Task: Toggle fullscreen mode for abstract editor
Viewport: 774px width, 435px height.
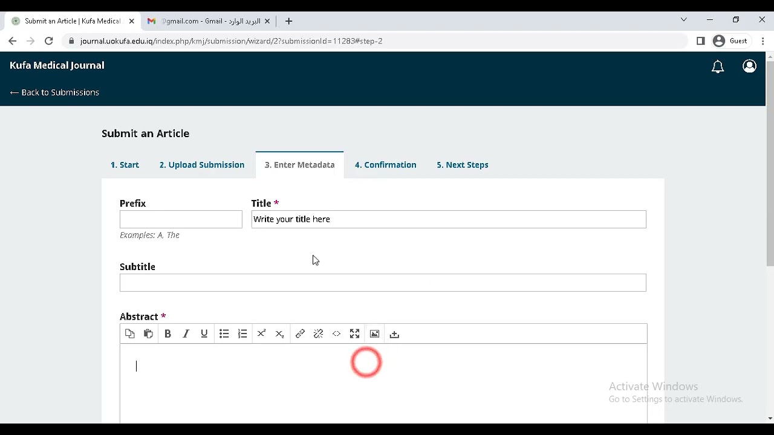Action: point(355,334)
